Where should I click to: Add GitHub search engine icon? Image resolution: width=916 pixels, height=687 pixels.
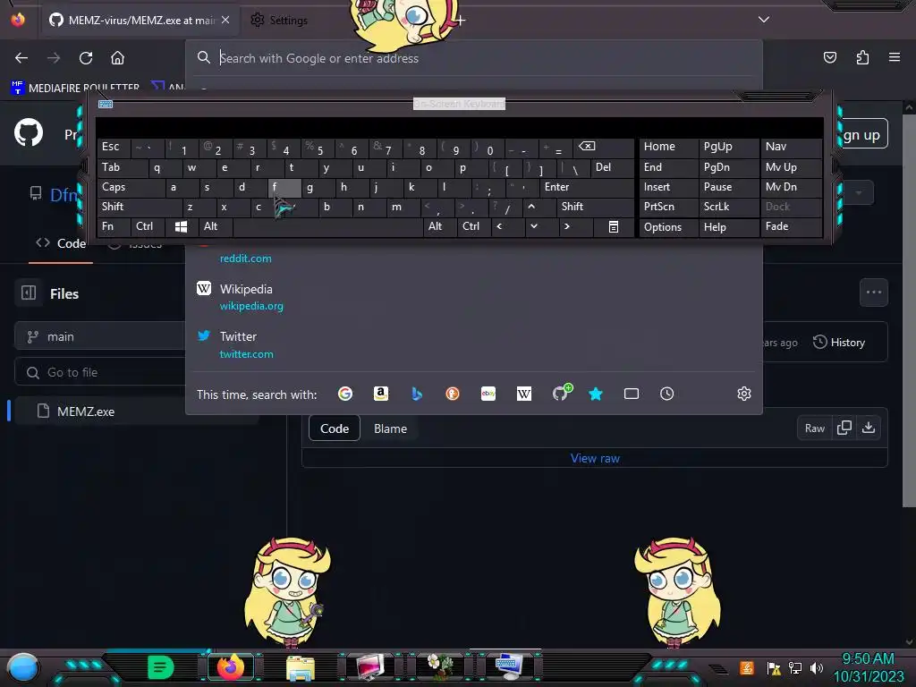coord(562,393)
